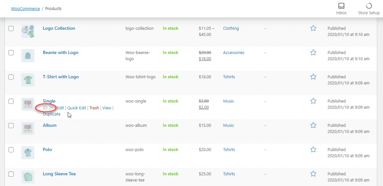Image resolution: width=383 pixels, height=186 pixels.
Task: Open the Logo Collection product thumbnail
Action: pos(28,31)
